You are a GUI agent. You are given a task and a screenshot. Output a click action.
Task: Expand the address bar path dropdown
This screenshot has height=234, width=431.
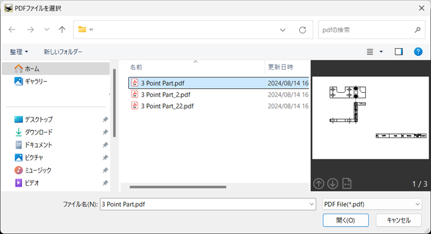tap(282, 29)
